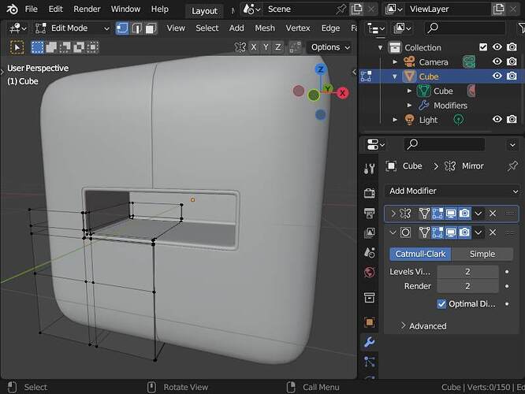Toggle auto merge vertices icon

coord(295,47)
